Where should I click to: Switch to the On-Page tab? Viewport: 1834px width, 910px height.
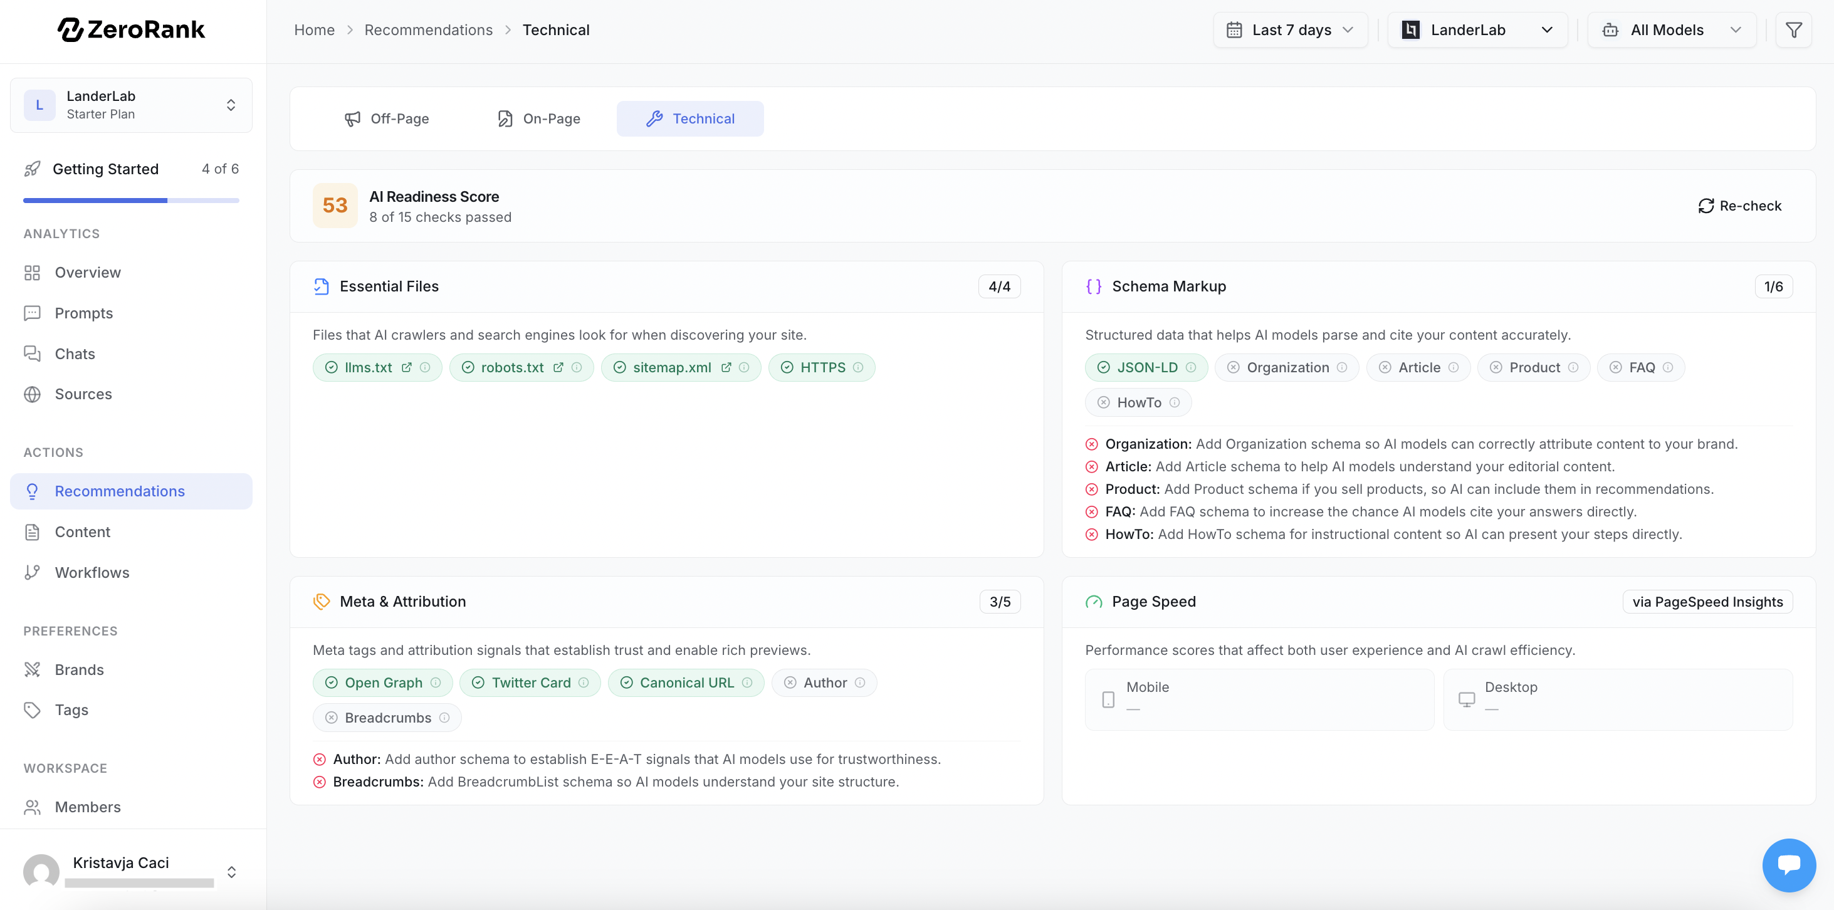[x=538, y=118]
